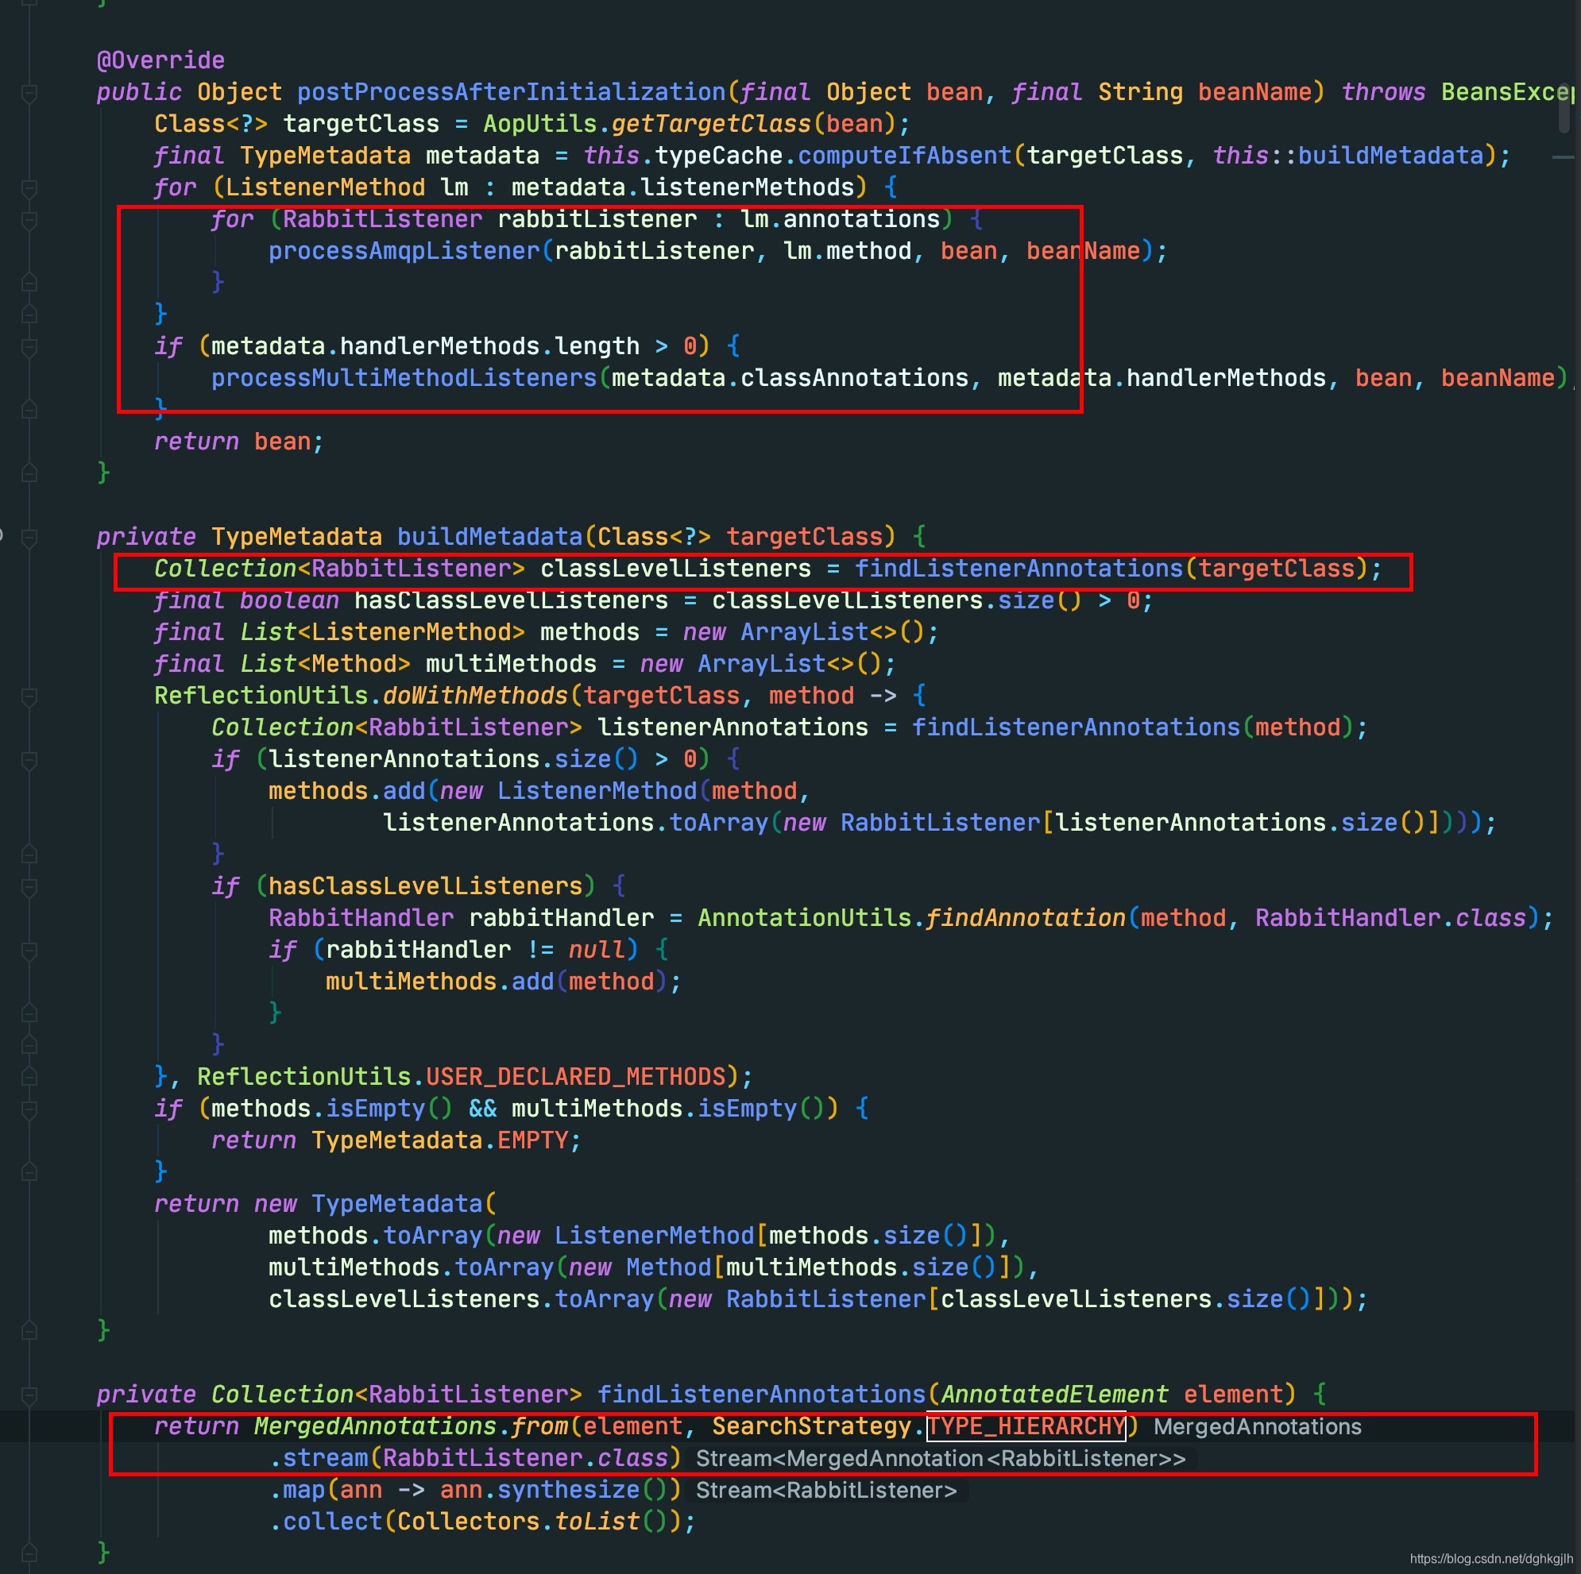Image resolution: width=1581 pixels, height=1574 pixels.
Task: Click the findAnnotation method call
Action: tap(1026, 918)
